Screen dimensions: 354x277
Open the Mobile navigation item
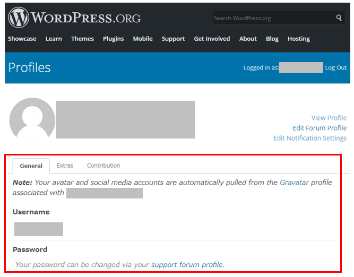143,39
